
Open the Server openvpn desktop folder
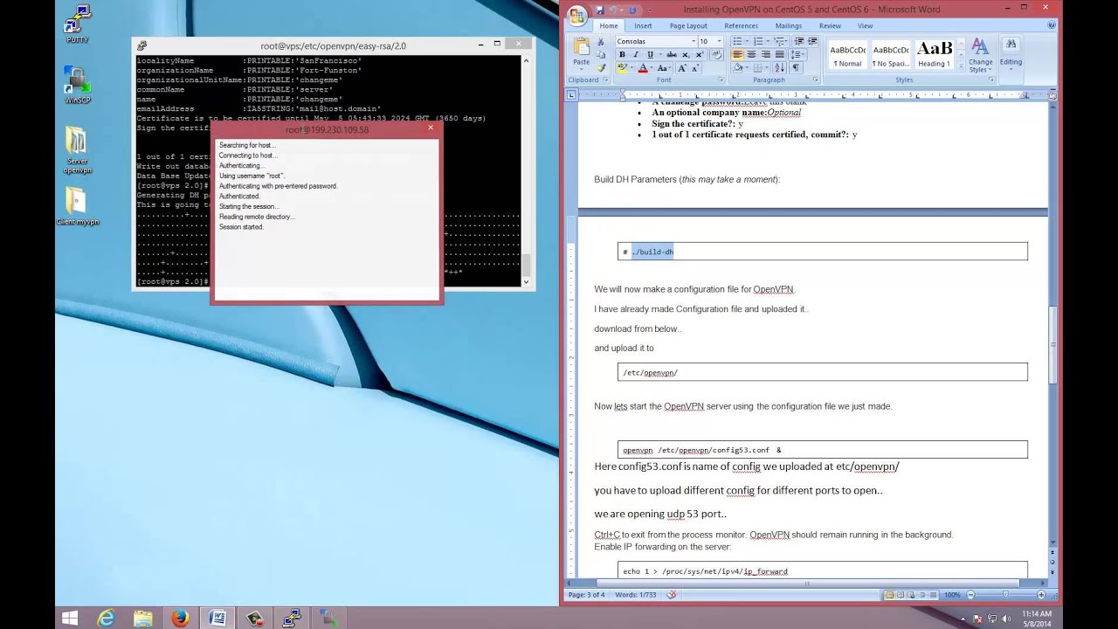point(76,150)
